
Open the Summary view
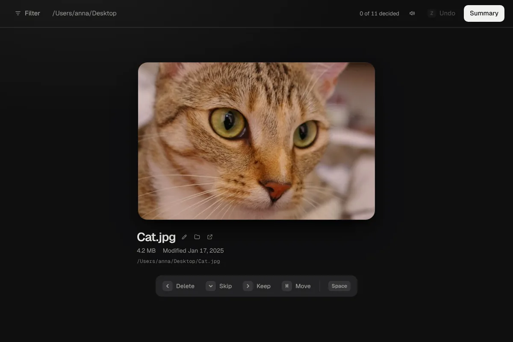(x=484, y=13)
